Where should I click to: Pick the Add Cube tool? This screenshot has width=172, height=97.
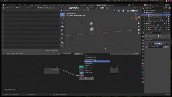62,47
